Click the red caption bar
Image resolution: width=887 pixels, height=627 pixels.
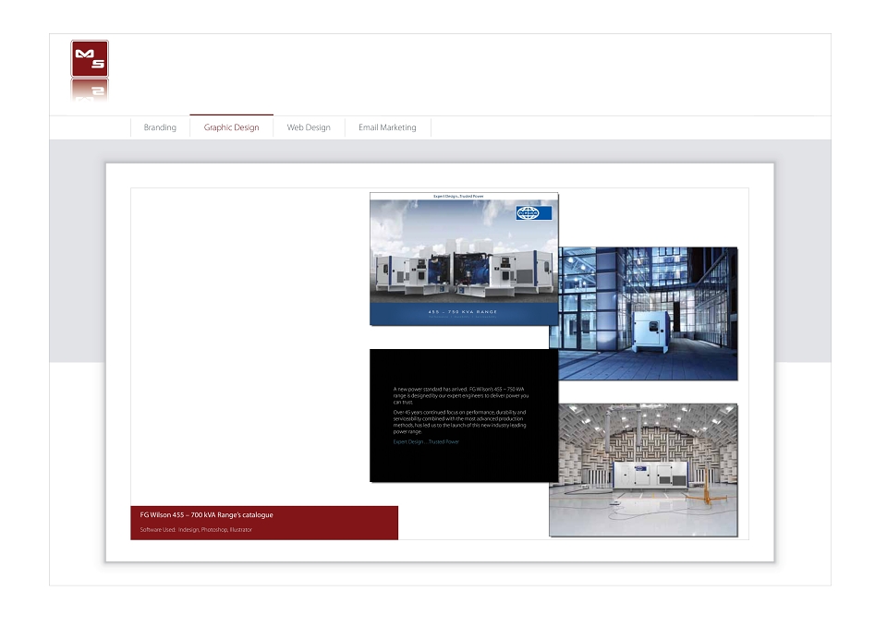pos(264,523)
